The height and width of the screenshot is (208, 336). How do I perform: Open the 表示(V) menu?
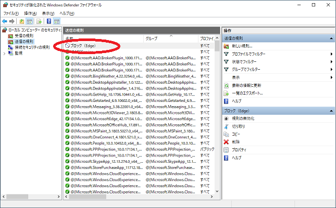(48, 14)
